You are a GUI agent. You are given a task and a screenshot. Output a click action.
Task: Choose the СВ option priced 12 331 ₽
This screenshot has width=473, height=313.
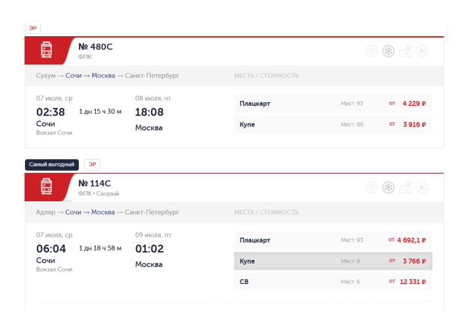pos(333,281)
